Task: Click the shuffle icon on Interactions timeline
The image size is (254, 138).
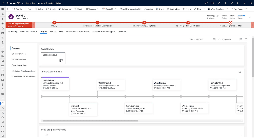Action: (240, 72)
